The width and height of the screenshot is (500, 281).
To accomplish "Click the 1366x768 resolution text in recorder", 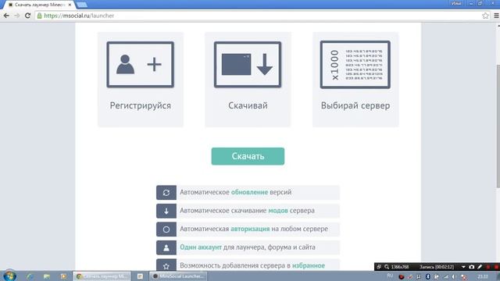I will (x=400, y=267).
